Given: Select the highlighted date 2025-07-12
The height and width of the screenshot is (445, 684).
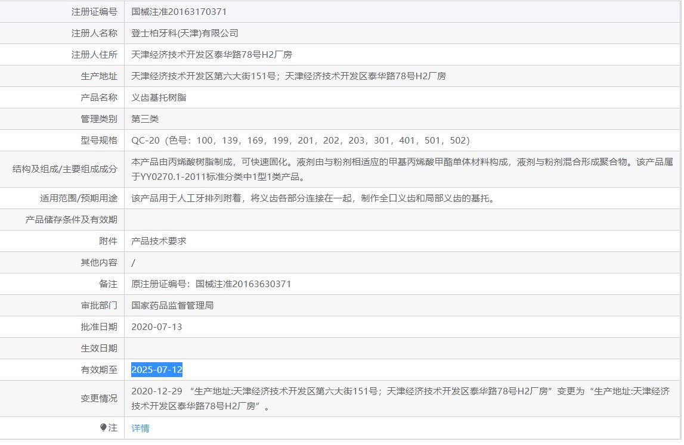Looking at the screenshot, I should pos(157,369).
